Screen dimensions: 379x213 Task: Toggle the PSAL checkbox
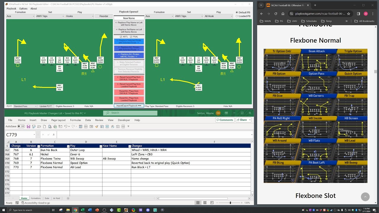point(131,37)
